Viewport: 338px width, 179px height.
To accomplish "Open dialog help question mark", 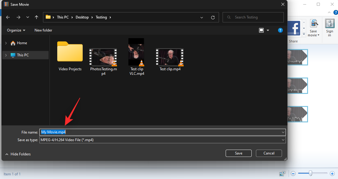I will (x=280, y=30).
